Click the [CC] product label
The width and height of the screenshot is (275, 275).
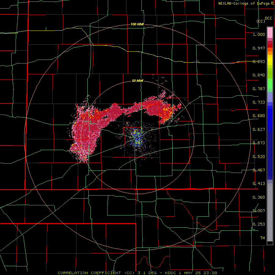point(261,21)
